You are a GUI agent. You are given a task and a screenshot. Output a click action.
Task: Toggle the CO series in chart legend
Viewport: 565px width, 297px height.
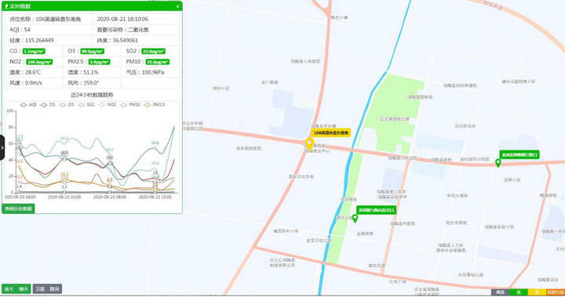click(48, 105)
